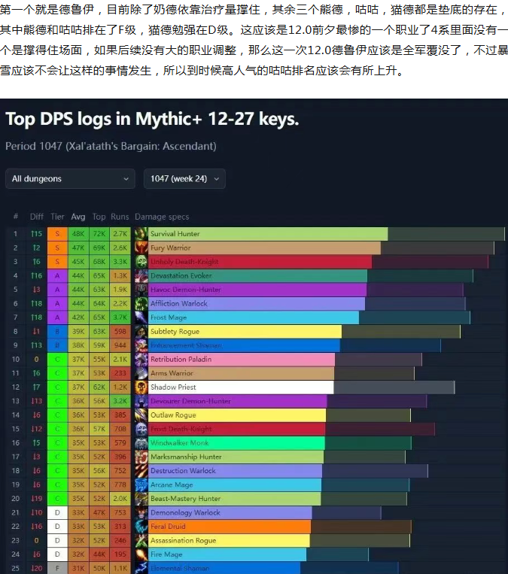
Task: Click the Devastation Evoker spec icon
Action: pos(141,275)
